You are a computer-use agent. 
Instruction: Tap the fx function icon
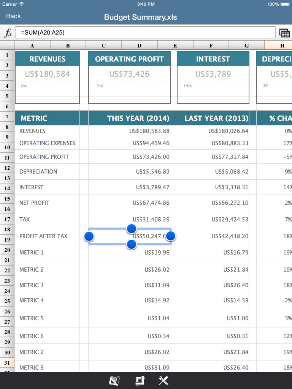click(8, 33)
